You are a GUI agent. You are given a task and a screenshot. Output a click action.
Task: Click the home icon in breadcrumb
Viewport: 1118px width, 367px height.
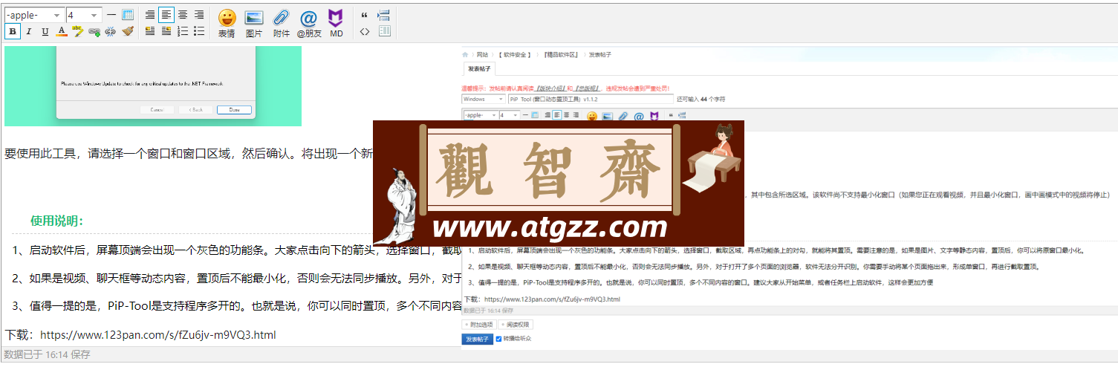click(x=466, y=55)
